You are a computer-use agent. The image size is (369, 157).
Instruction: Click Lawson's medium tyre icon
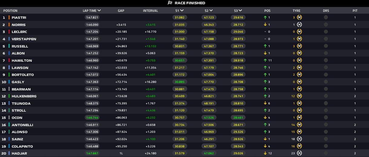[299, 68]
